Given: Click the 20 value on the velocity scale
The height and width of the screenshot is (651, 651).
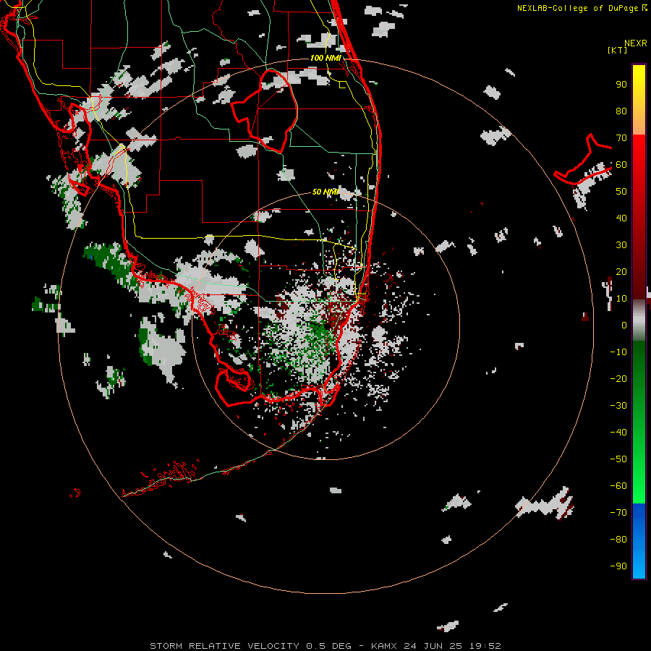Looking at the screenshot, I should pyautogui.click(x=621, y=272).
